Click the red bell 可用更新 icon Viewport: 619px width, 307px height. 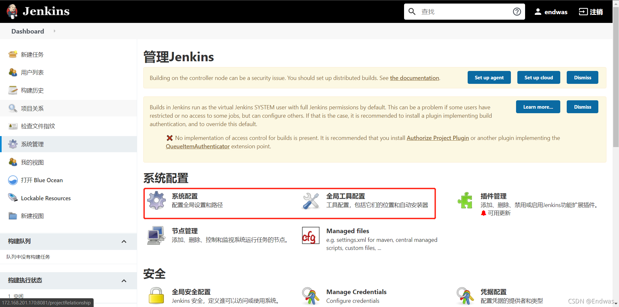tap(483, 213)
